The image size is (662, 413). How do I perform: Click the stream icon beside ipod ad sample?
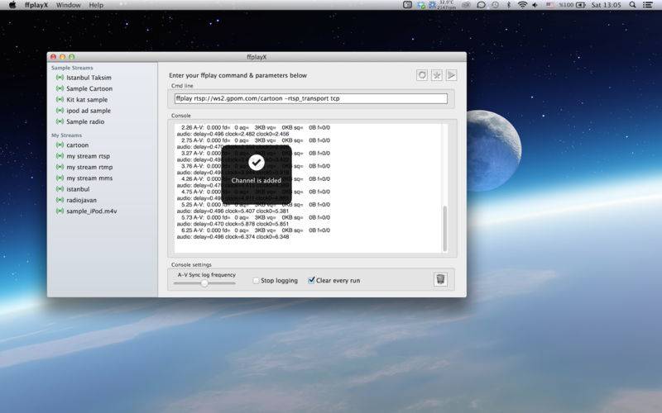coord(60,111)
